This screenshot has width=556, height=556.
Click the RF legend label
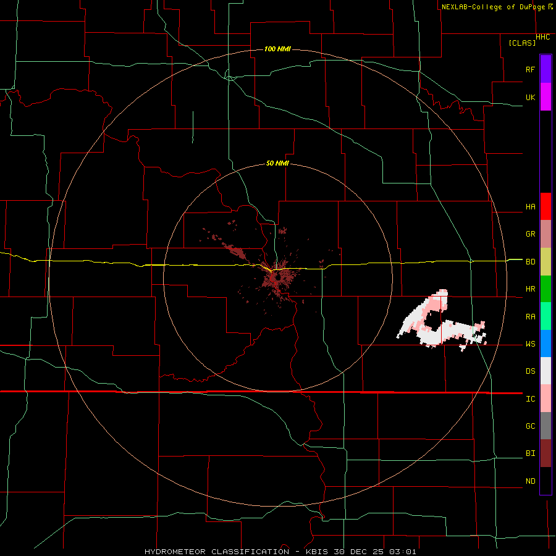click(x=530, y=69)
